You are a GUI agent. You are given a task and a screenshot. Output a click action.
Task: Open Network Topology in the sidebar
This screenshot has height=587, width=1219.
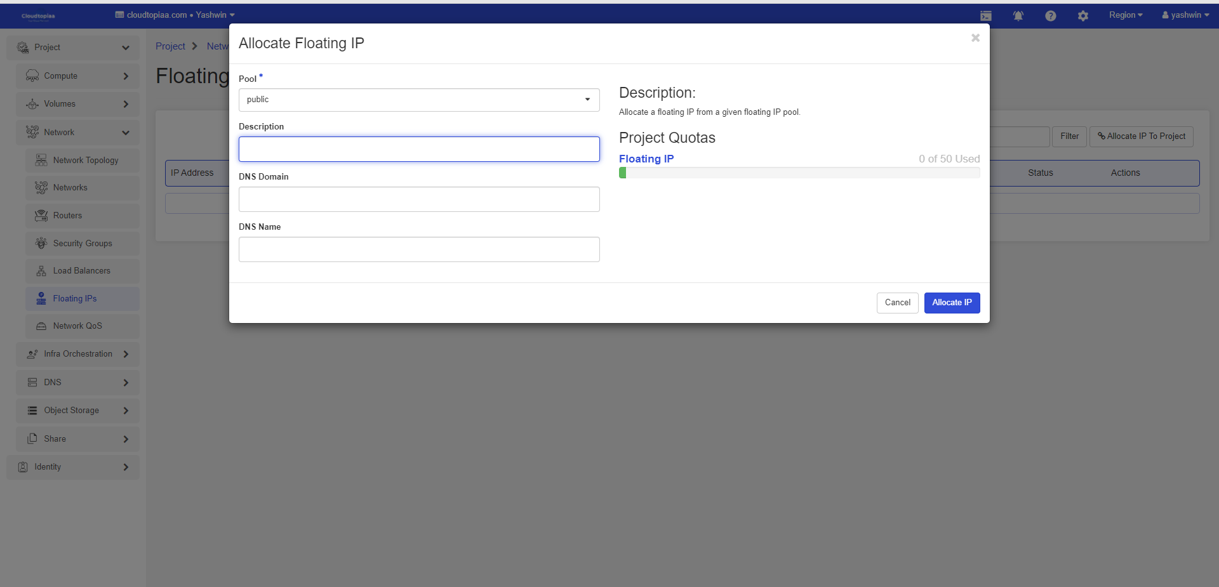pyautogui.click(x=85, y=161)
